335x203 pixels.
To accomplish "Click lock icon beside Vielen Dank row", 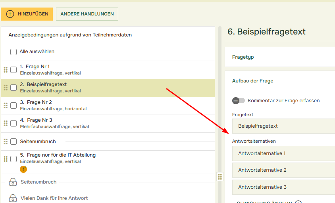I will coord(13,198).
